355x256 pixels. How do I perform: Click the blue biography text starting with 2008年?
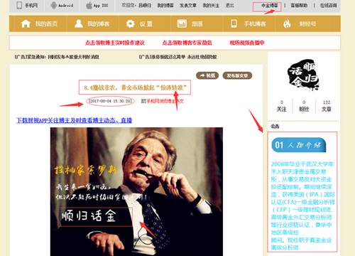tap(302, 206)
